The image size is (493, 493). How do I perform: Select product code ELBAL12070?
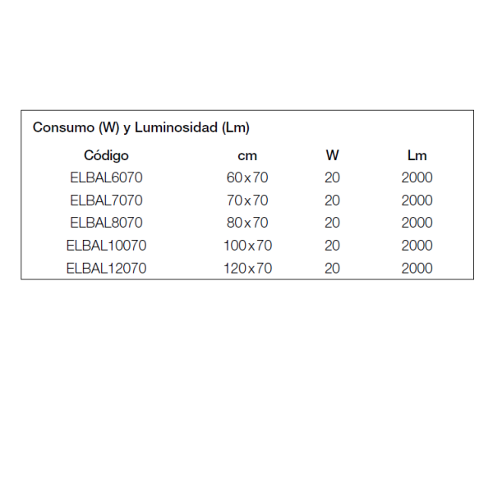(106, 269)
